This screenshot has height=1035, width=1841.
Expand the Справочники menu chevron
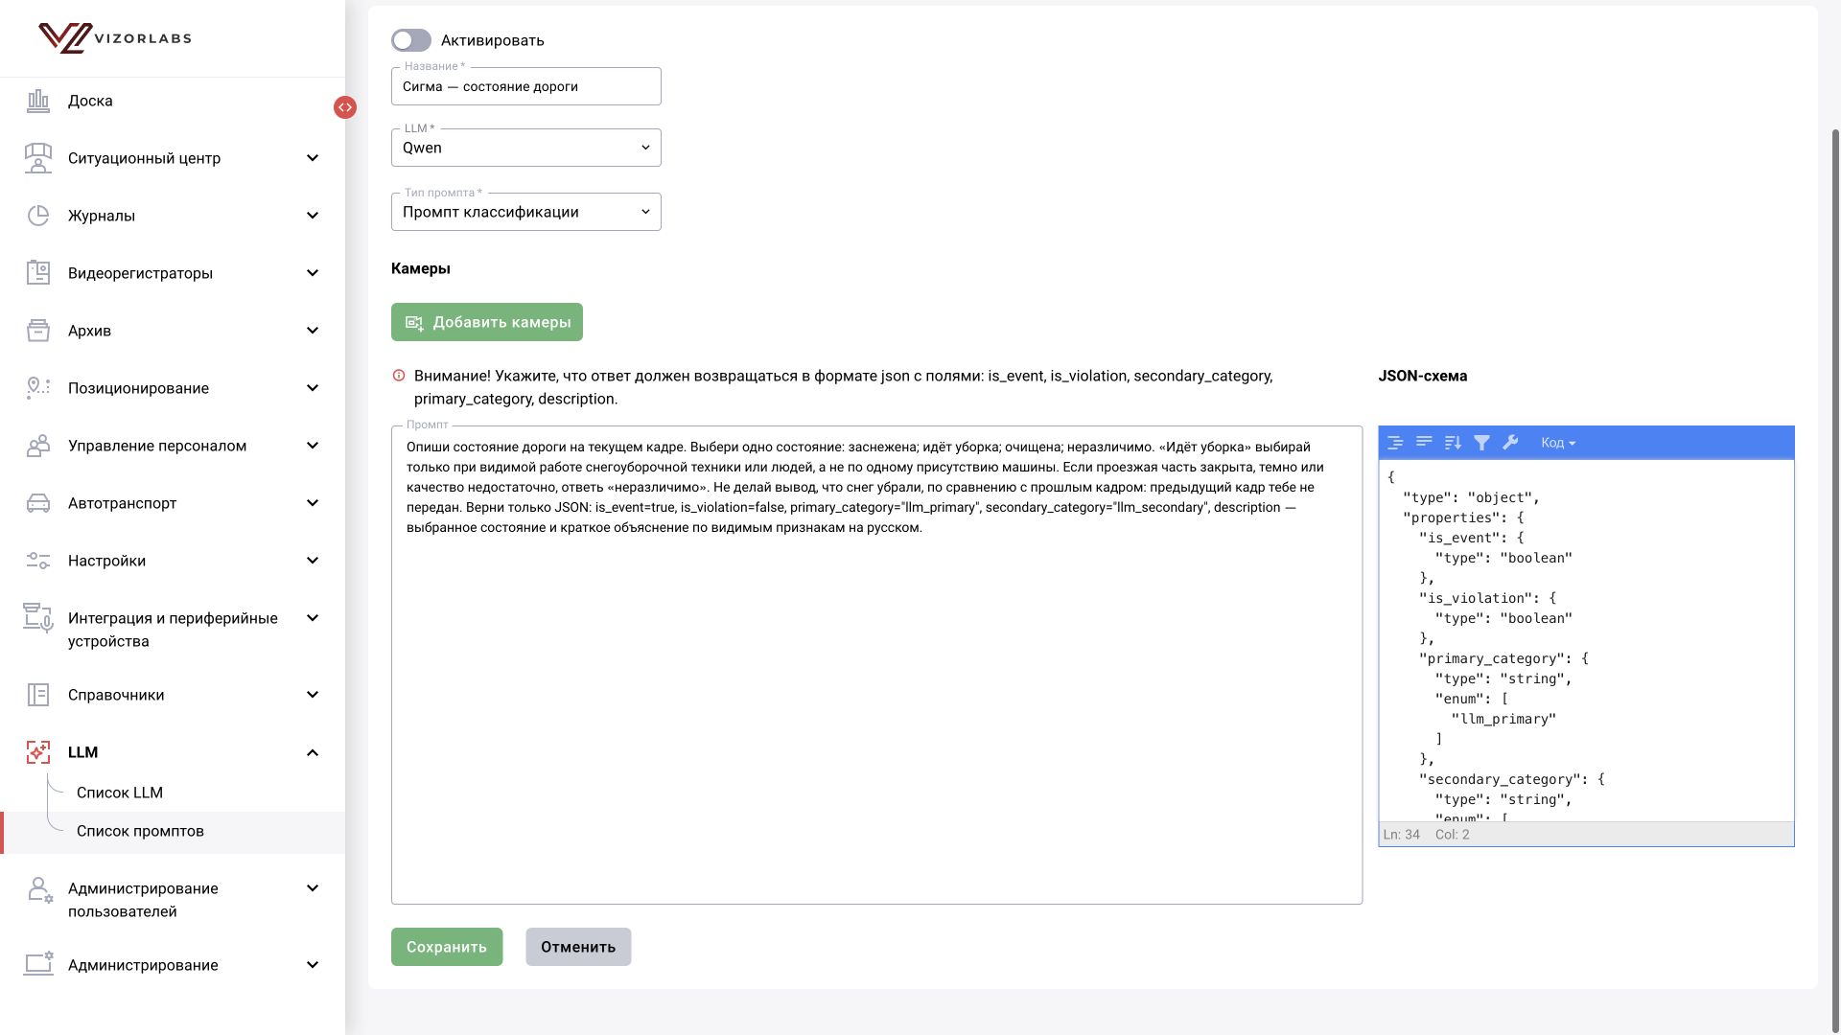(313, 695)
